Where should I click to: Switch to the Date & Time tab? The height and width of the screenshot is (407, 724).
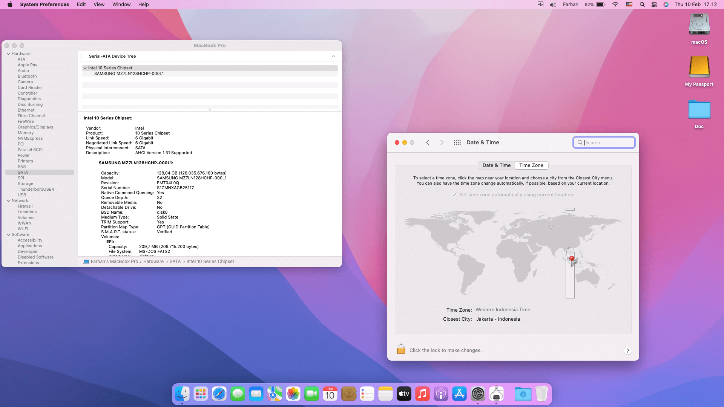[x=496, y=165]
